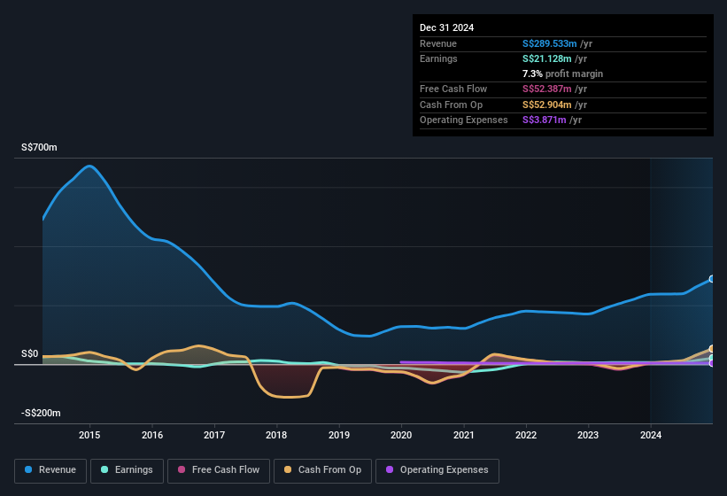Screen dimensions: 727x496
Task: Click the S$0 y-axis label
Action: point(30,353)
